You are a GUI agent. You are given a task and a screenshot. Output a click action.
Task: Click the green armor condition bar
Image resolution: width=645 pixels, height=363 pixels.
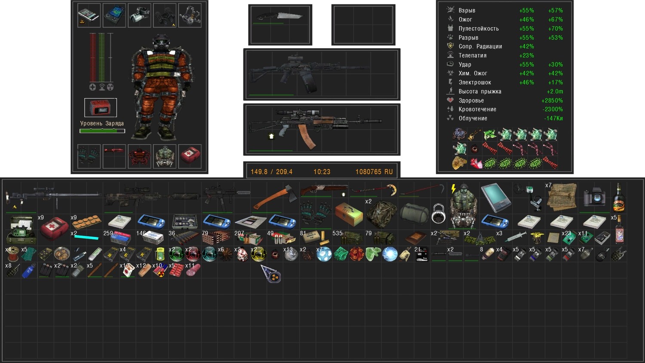click(x=101, y=57)
